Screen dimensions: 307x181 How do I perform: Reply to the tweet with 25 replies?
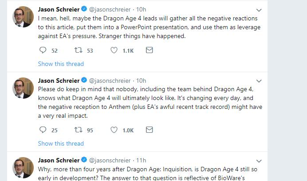[x=43, y=130]
